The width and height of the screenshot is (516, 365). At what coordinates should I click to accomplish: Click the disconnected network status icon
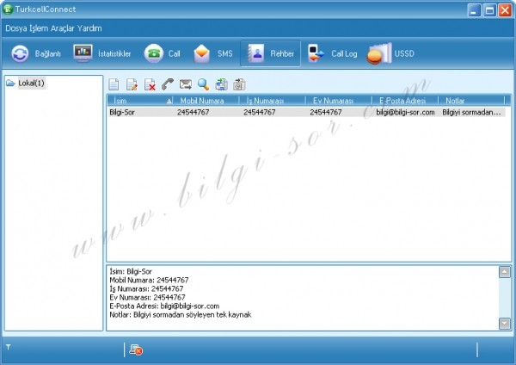pos(136,350)
